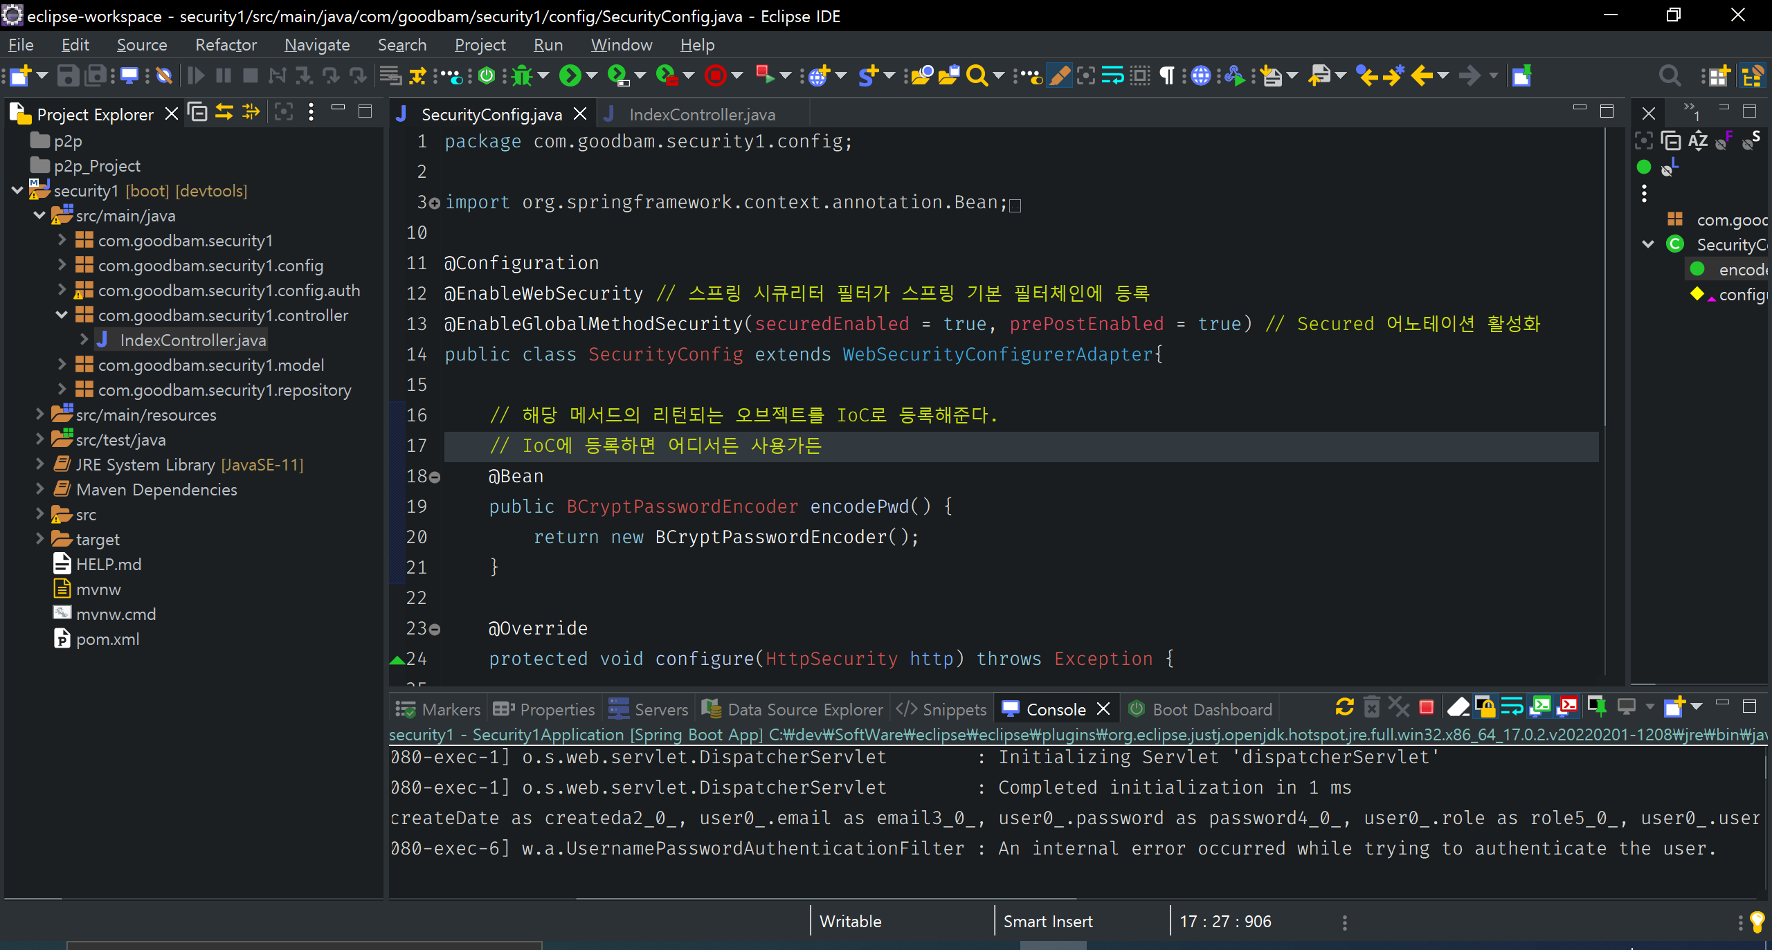
Task: Open pom.xml in Project Explorer
Action: click(x=107, y=639)
